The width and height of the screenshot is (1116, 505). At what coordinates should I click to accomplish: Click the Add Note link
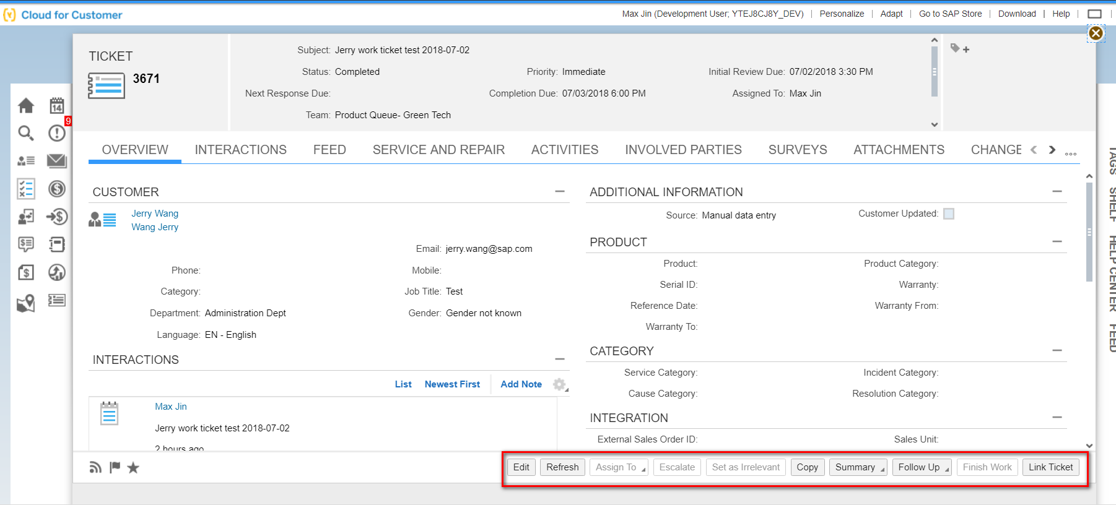pyautogui.click(x=521, y=384)
